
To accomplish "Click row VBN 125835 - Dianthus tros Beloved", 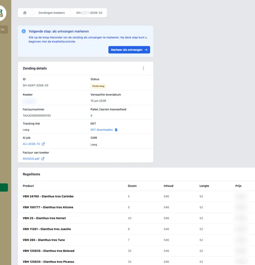I will pyautogui.click(x=136, y=251).
